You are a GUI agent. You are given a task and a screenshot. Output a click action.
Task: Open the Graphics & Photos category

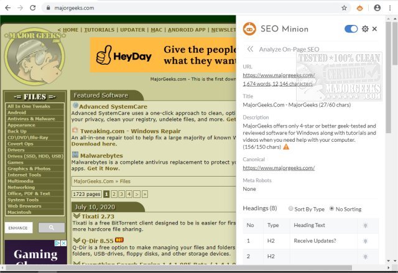(29, 169)
